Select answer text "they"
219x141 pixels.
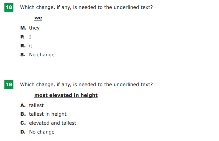click(x=34, y=28)
